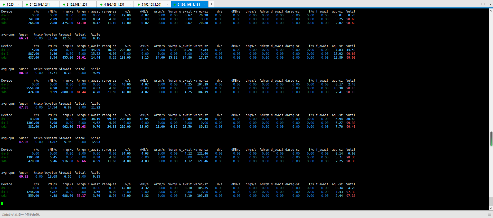
Task: Click the terminal scrollbar down arrow
Action: [491, 208]
